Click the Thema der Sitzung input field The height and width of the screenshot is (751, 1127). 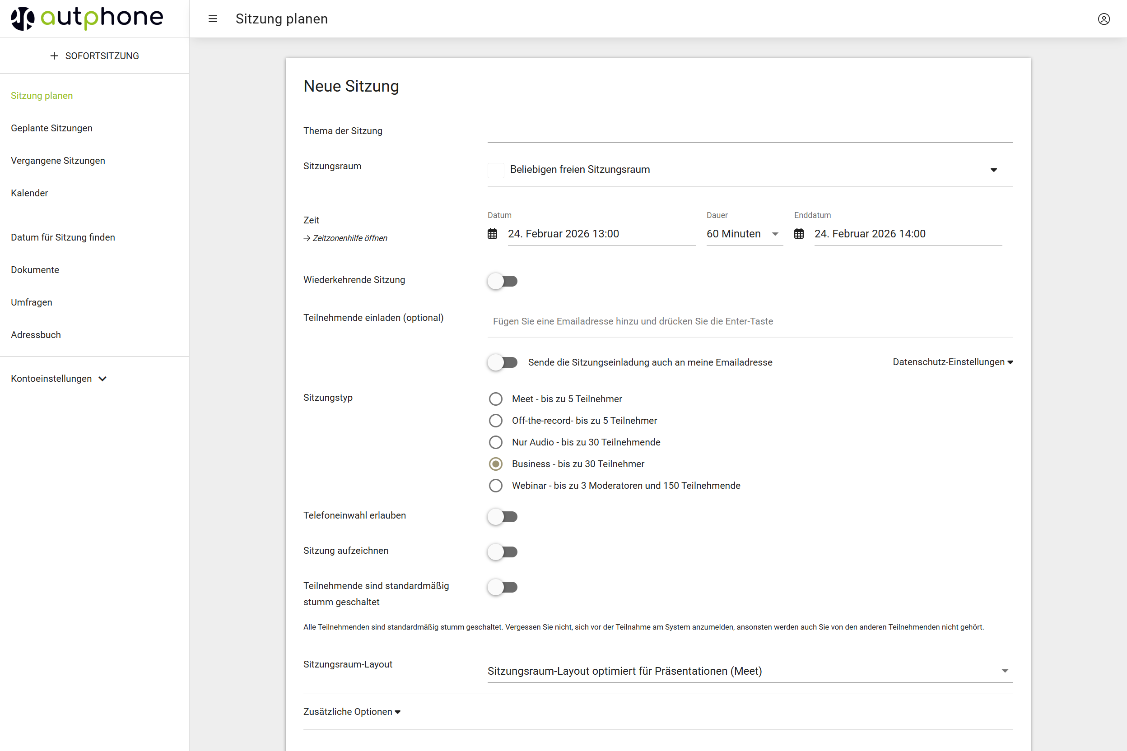(x=750, y=132)
